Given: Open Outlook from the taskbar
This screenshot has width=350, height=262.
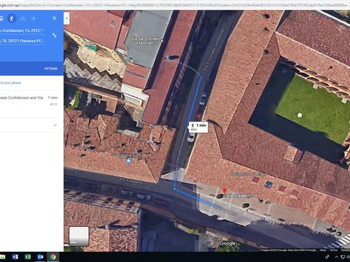Looking at the screenshot, I should (40, 257).
